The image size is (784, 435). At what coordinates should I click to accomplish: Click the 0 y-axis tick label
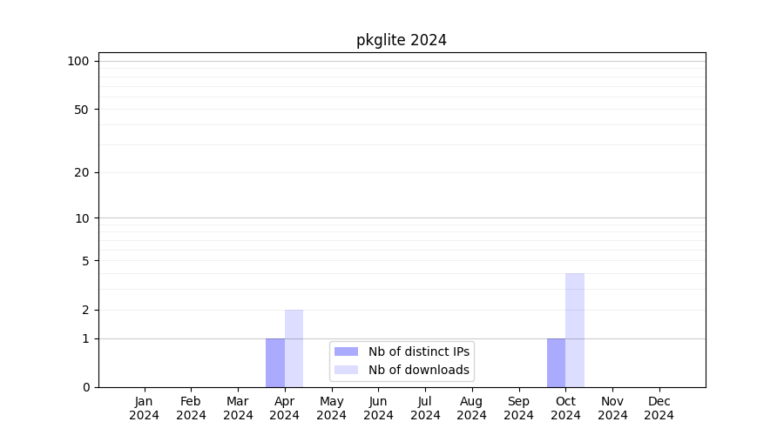[x=85, y=387]
